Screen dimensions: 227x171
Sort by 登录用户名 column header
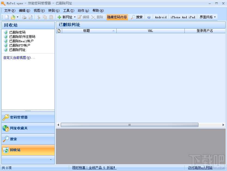click(x=205, y=31)
